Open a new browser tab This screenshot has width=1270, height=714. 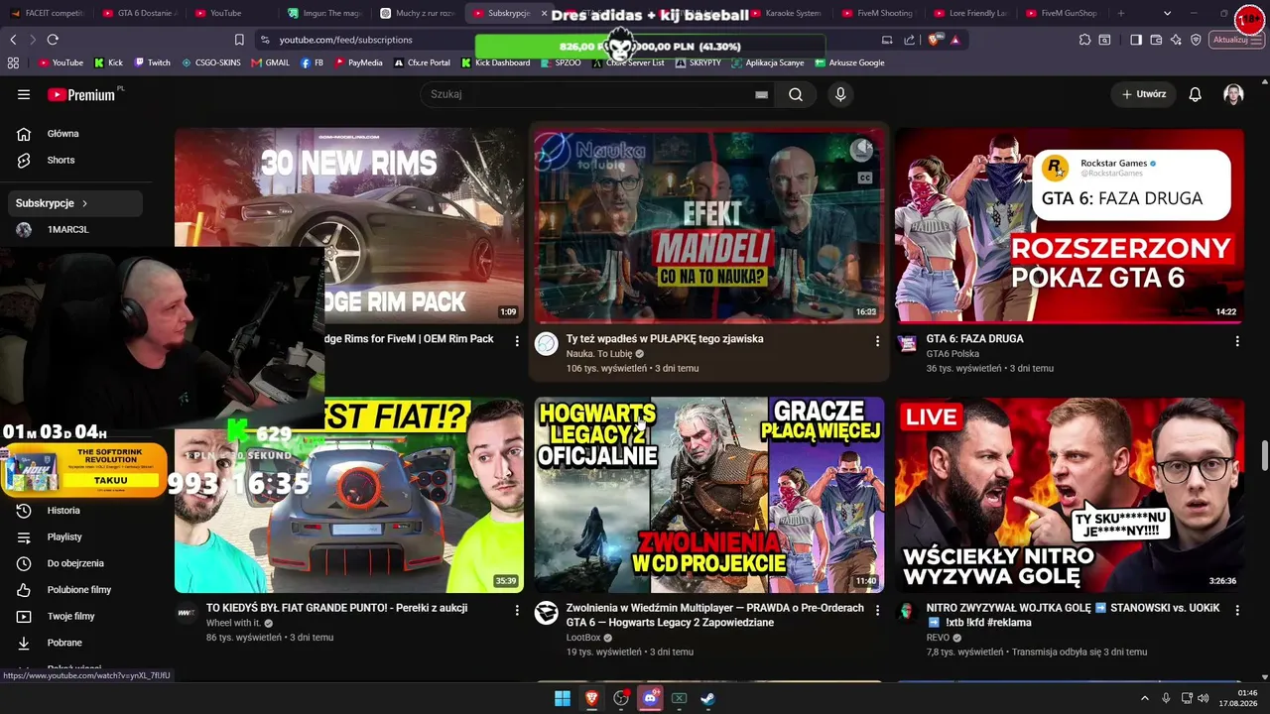point(1121,13)
